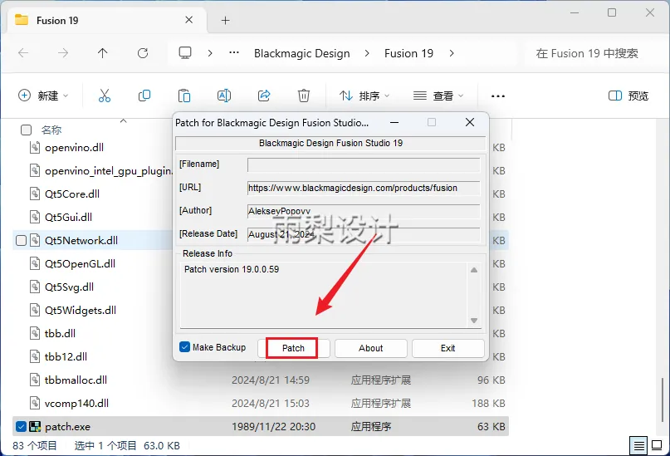Select the file Qt5Core.dll

[x=72, y=194]
